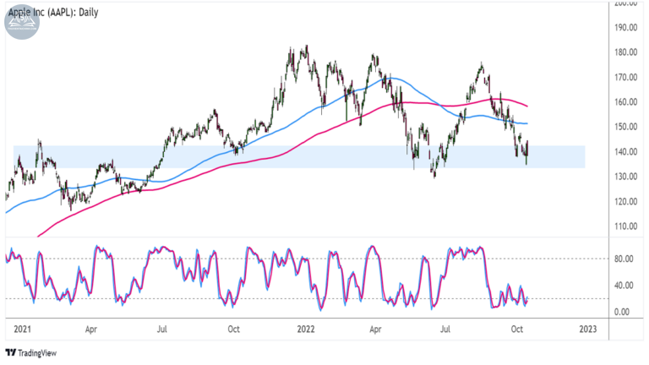Select the pink moving average's right end
Screen dimensions: 649x365
(x=527, y=106)
